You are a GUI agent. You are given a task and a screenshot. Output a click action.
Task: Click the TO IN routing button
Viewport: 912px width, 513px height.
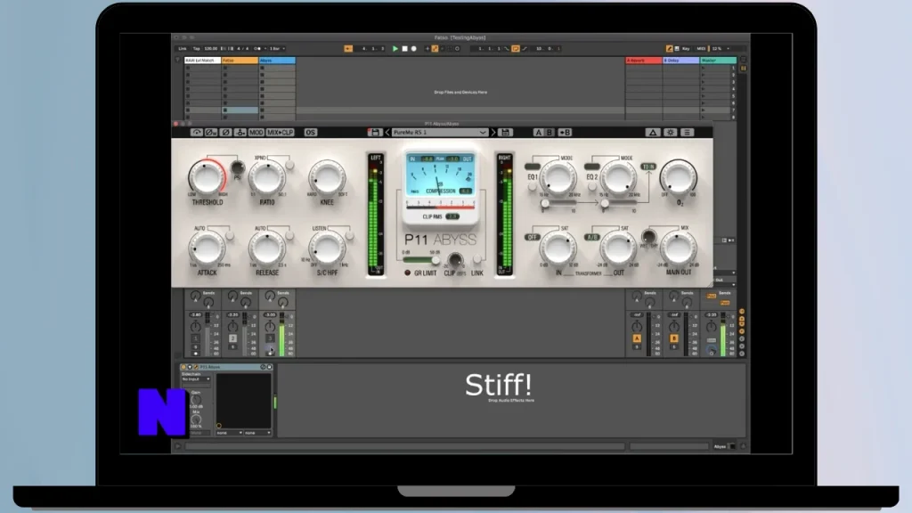(x=648, y=167)
